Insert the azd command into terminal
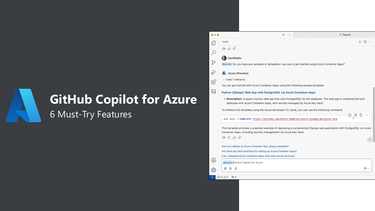This screenshot has height=211, width=375. click(x=350, y=115)
